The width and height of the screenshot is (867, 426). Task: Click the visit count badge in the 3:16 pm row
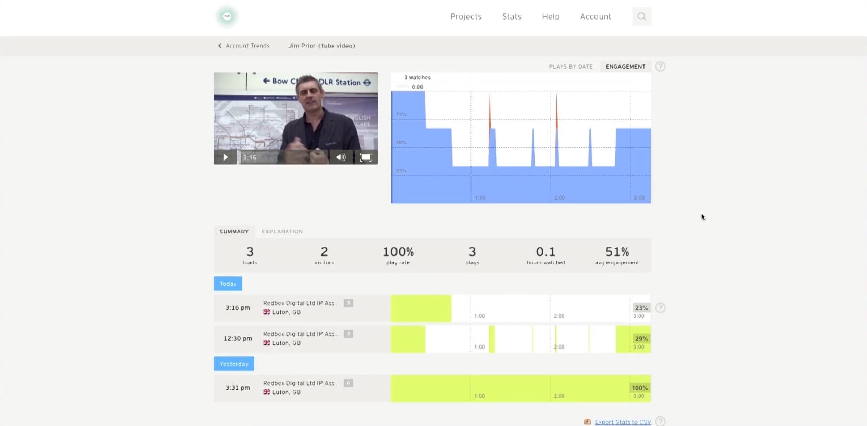tap(349, 303)
